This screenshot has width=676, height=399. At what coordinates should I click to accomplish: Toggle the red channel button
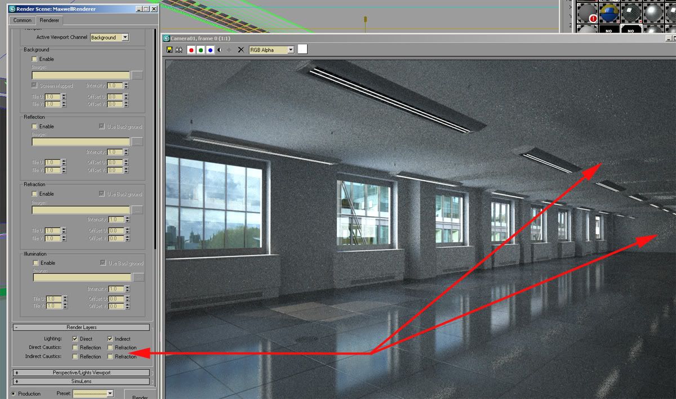pos(191,50)
